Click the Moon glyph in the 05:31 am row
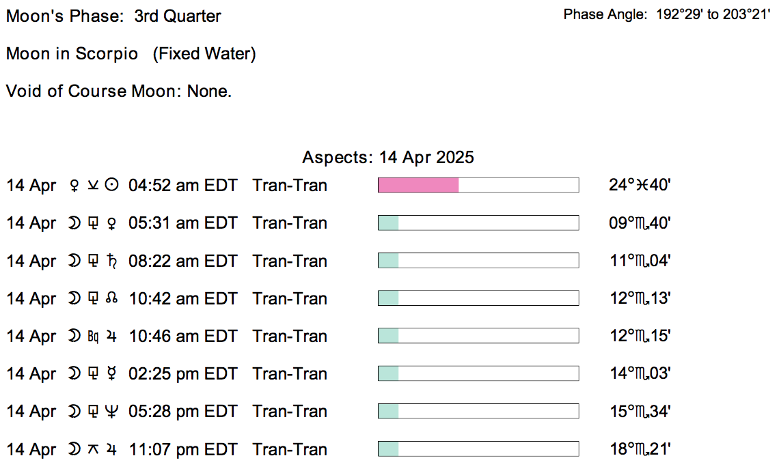This screenshot has height=471, width=779. [x=74, y=223]
